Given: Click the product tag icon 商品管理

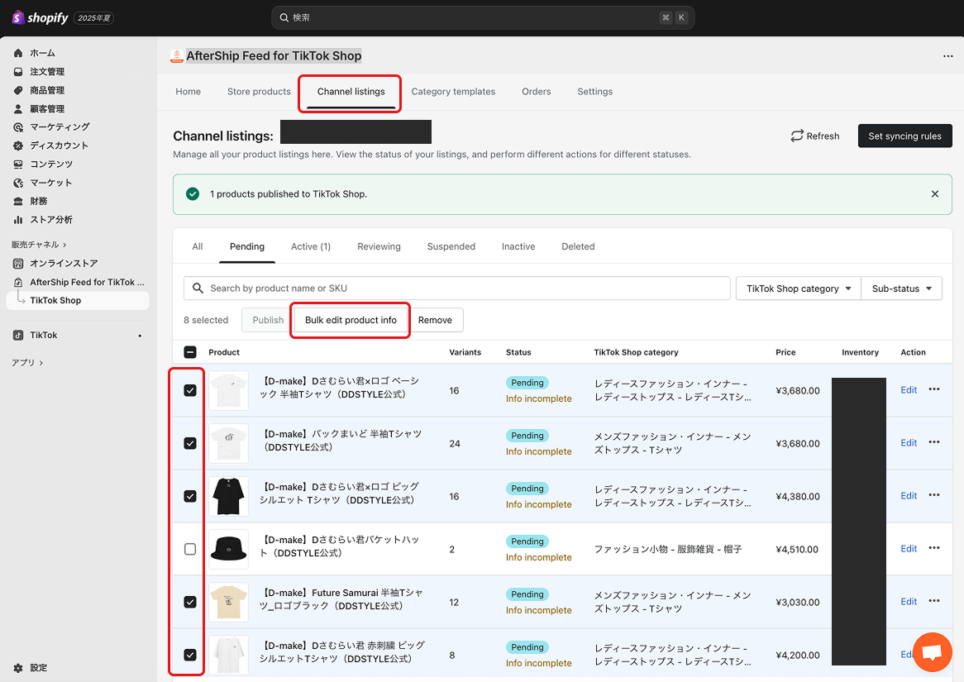Looking at the screenshot, I should (x=18, y=90).
